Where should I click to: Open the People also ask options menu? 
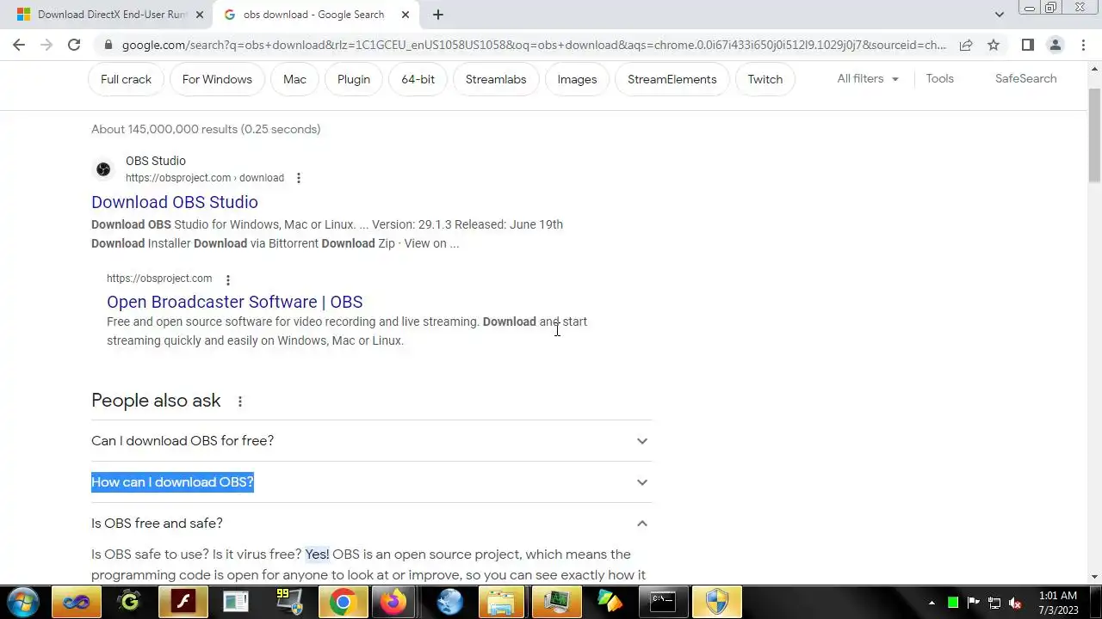tap(240, 401)
